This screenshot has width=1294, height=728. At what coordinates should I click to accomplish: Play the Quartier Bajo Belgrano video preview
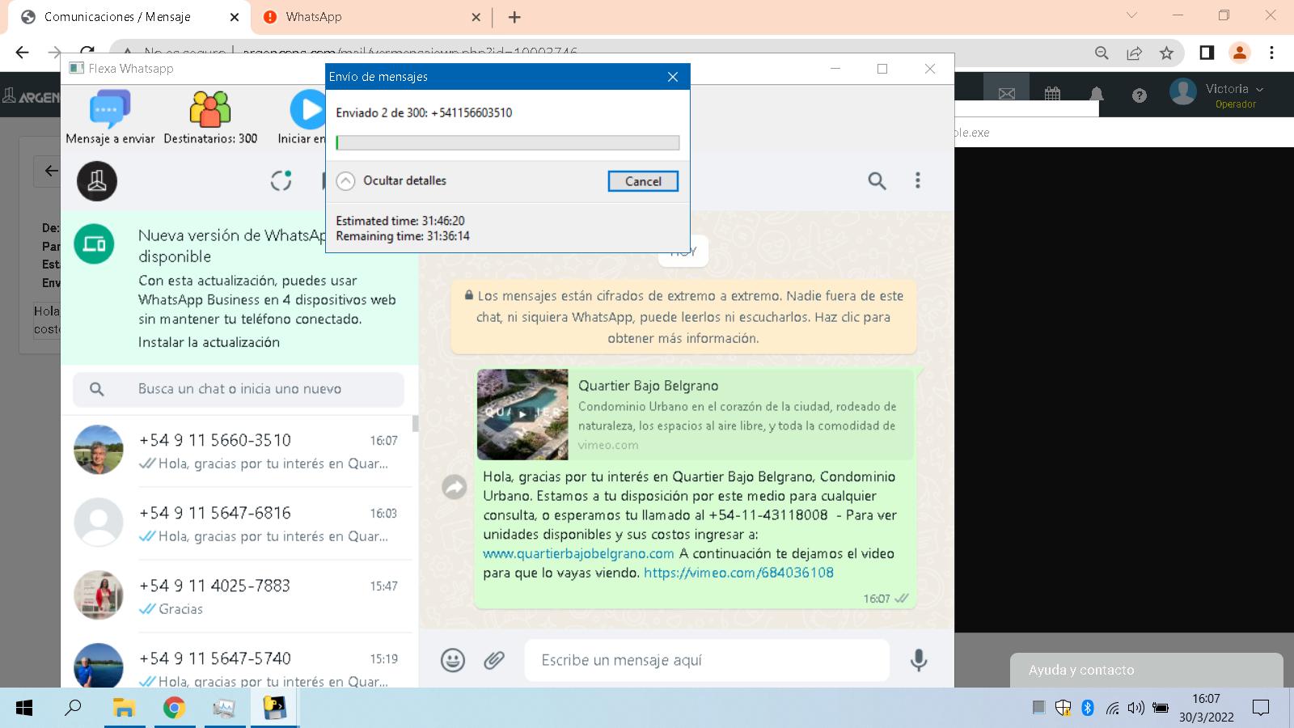[x=522, y=414]
